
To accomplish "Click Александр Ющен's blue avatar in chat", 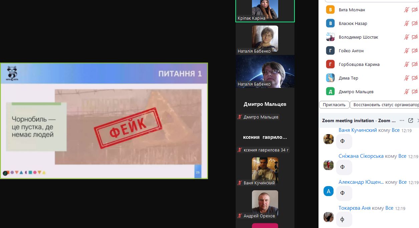I will pyautogui.click(x=329, y=191).
